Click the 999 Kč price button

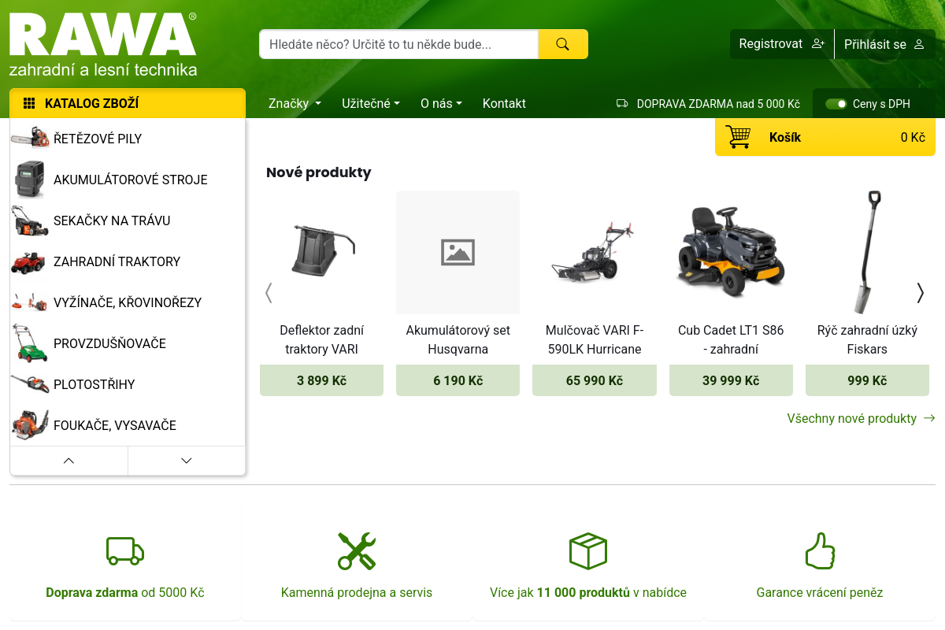tap(867, 380)
